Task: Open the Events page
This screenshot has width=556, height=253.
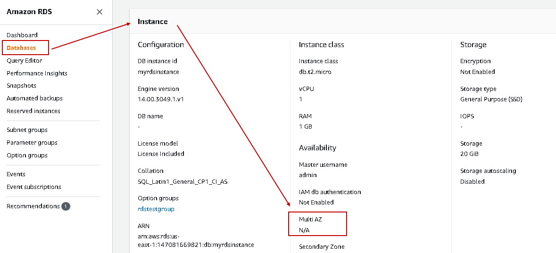Action: pyautogui.click(x=16, y=174)
